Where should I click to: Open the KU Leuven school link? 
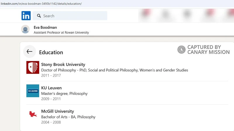coord(51,88)
